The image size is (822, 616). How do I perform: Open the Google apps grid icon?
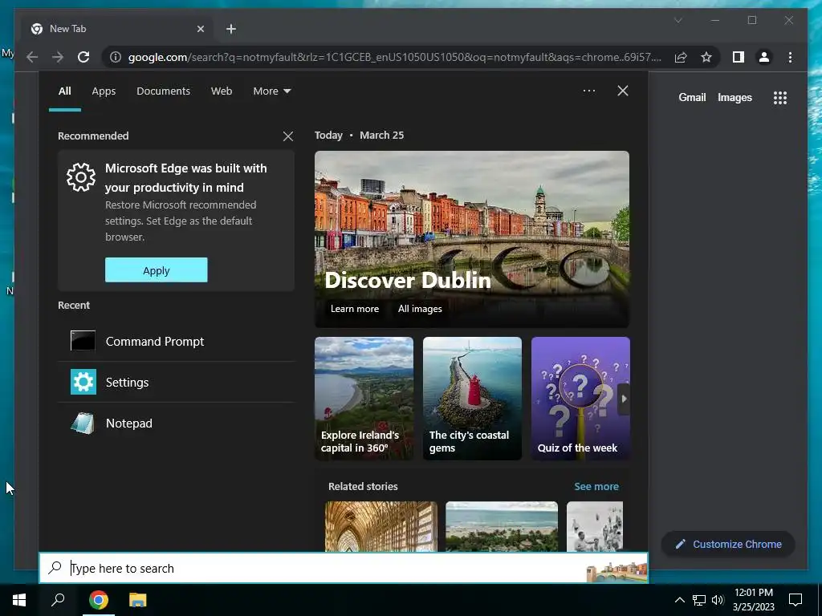[780, 97]
